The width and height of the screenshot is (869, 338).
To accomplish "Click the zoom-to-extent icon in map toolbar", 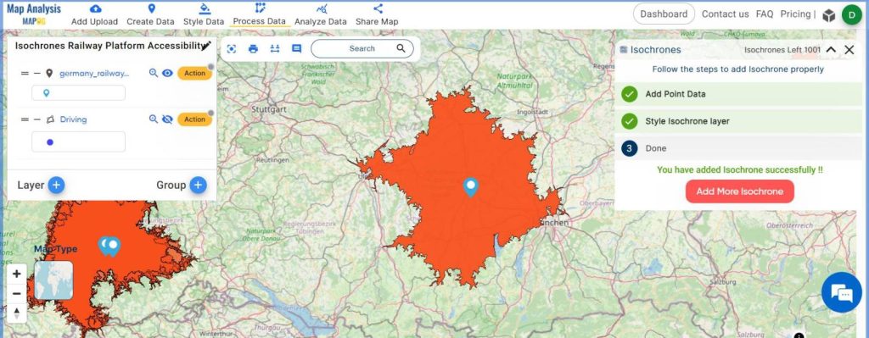I will [232, 48].
